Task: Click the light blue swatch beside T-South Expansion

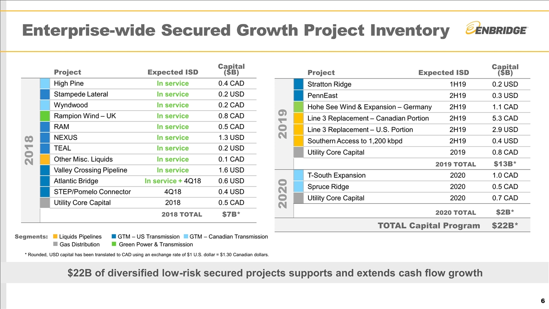Action: click(299, 175)
